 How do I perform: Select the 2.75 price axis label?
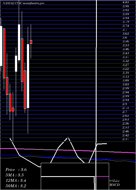tap(126, 108)
